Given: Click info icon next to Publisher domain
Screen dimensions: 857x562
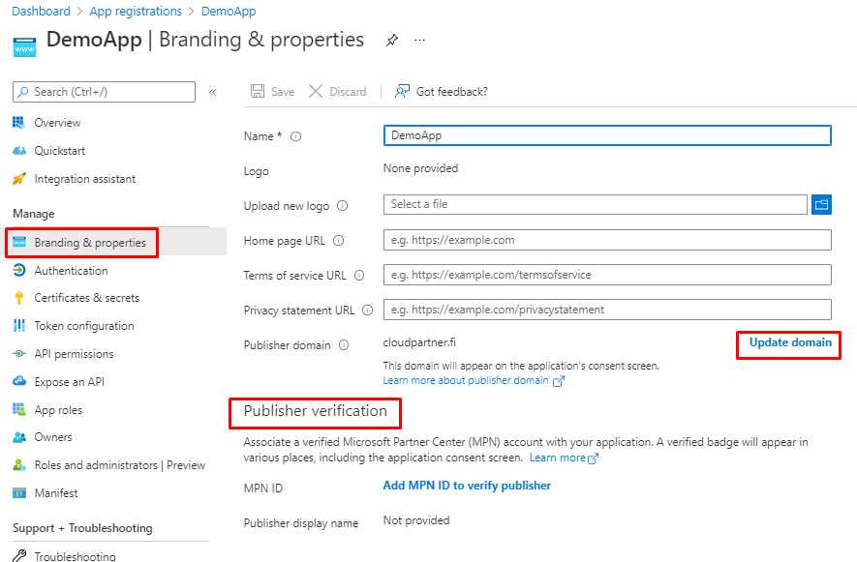Looking at the screenshot, I should click(x=344, y=345).
